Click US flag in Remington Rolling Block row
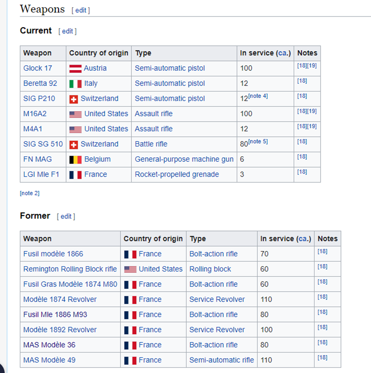The height and width of the screenshot is (373, 371). pos(130,270)
